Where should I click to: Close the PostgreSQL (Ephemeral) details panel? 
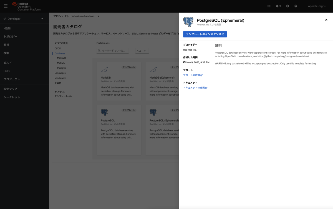[326, 20]
